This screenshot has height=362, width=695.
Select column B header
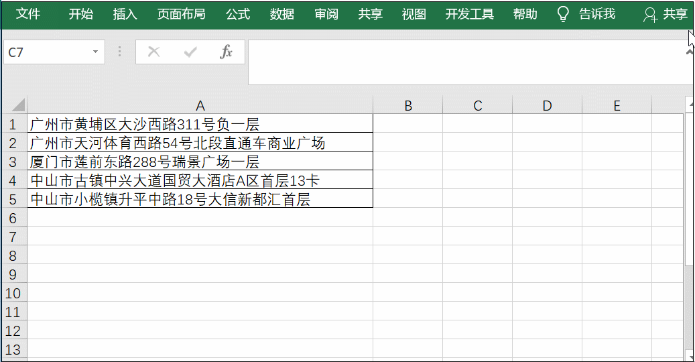point(407,105)
